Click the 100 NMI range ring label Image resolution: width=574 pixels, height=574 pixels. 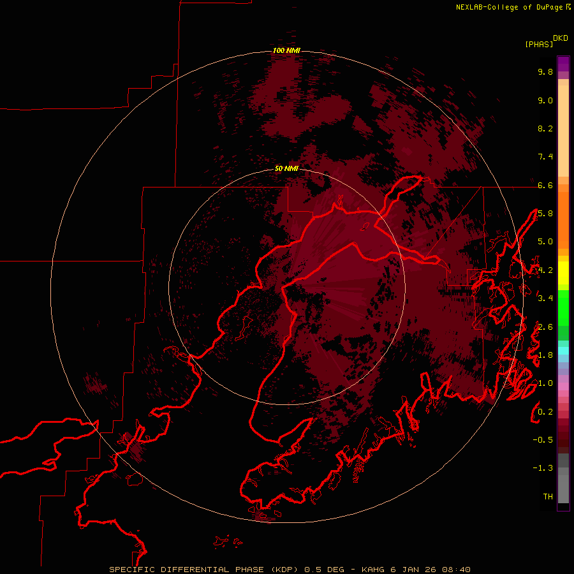(x=286, y=50)
